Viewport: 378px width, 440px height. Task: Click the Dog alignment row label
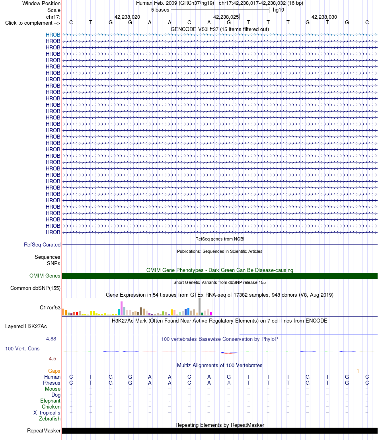56,395
